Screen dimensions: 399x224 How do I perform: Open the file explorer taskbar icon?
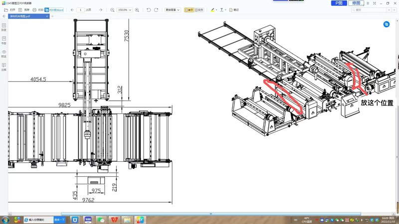[127, 220]
